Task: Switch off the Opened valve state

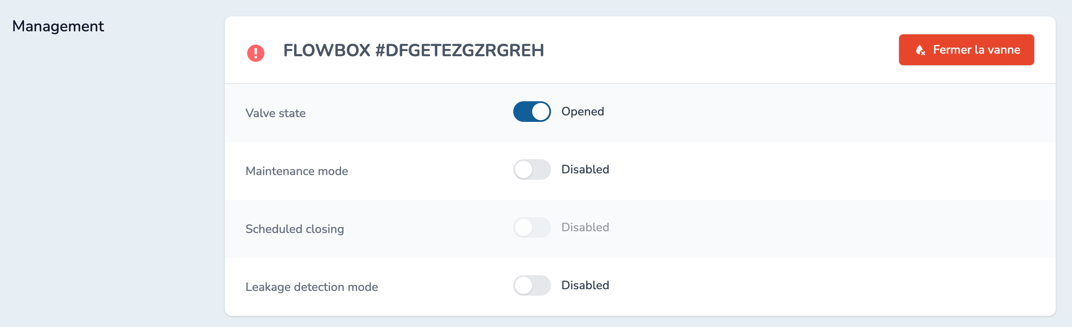Action: click(532, 112)
